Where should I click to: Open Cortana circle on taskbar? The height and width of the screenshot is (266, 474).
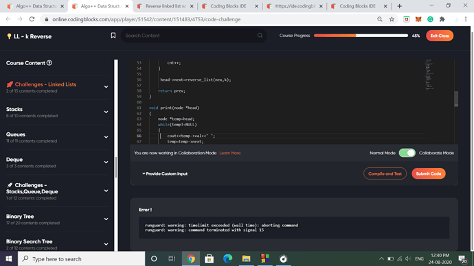(154, 258)
